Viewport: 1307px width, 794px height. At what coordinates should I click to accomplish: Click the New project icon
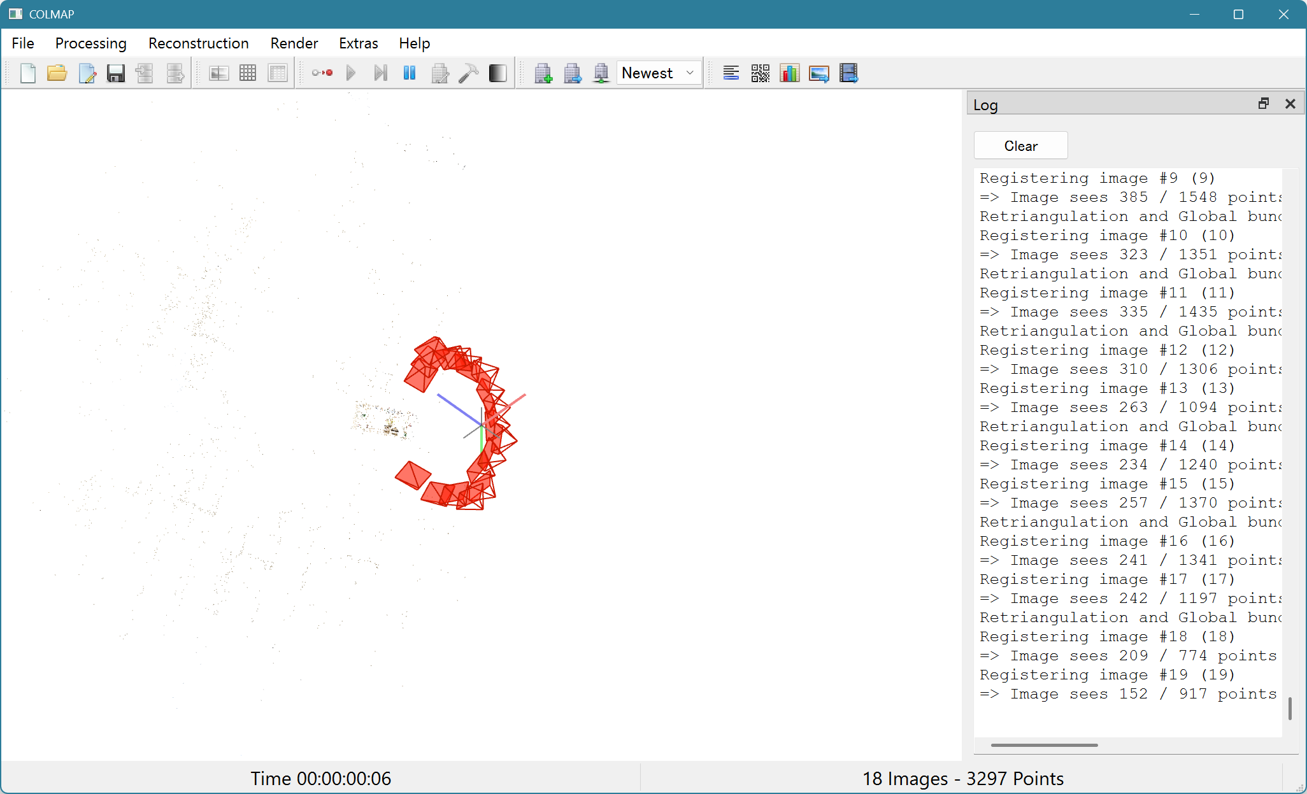click(x=27, y=73)
